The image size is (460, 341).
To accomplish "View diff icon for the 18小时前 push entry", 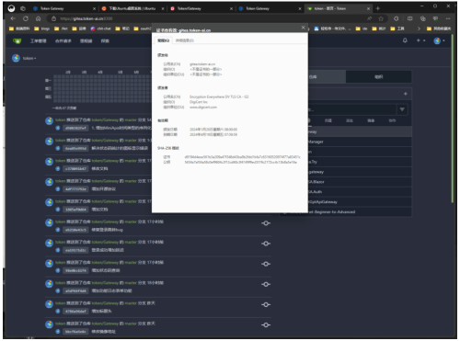I will (266, 284).
